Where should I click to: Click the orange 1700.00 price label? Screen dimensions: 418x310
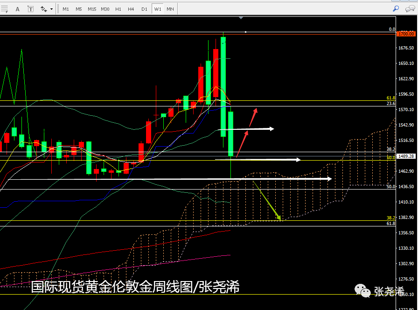tap(406, 34)
